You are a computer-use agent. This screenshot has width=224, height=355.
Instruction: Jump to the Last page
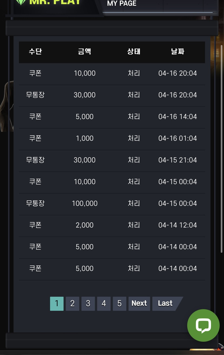(165, 303)
